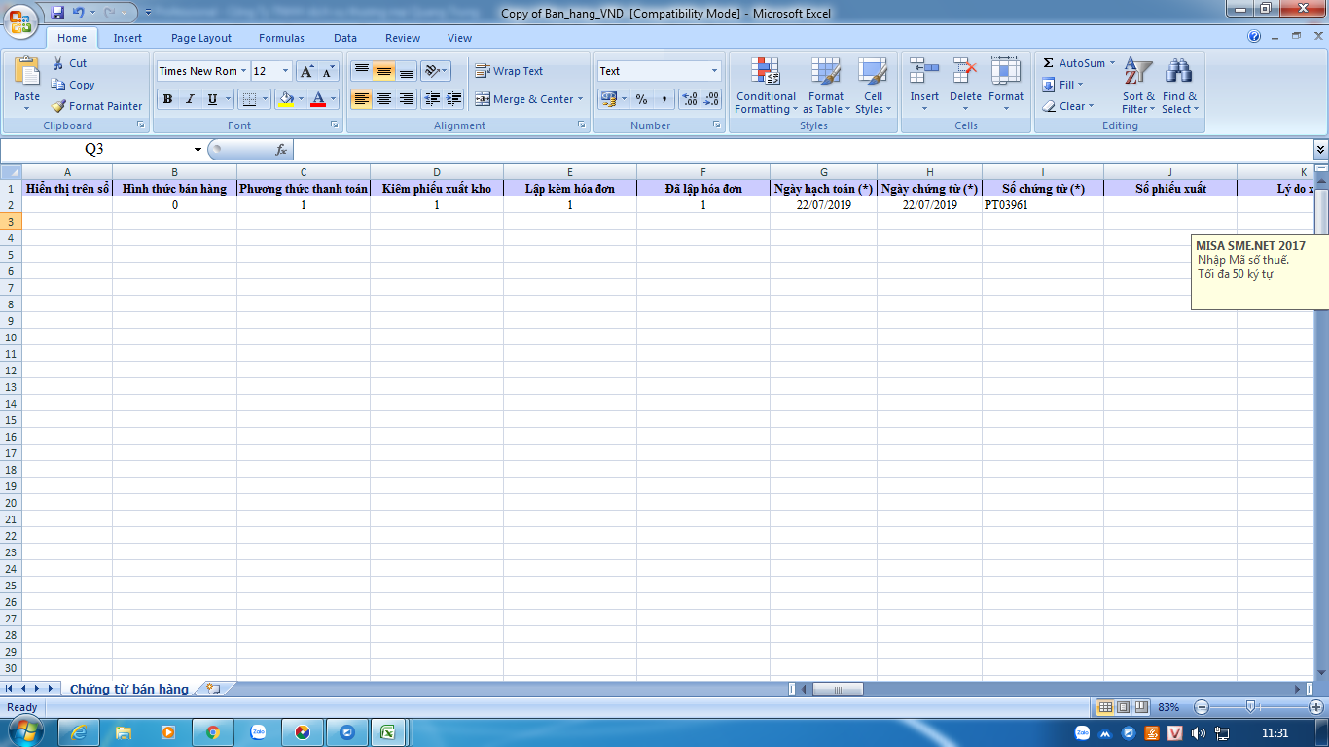Viewport: 1329px width, 747px height.
Task: Switch to the Page Layout ribbon tab
Action: pyautogui.click(x=201, y=38)
